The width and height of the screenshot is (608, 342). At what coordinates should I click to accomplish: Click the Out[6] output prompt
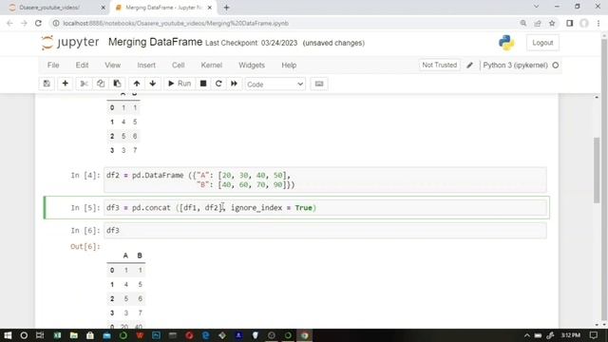[x=85, y=247]
